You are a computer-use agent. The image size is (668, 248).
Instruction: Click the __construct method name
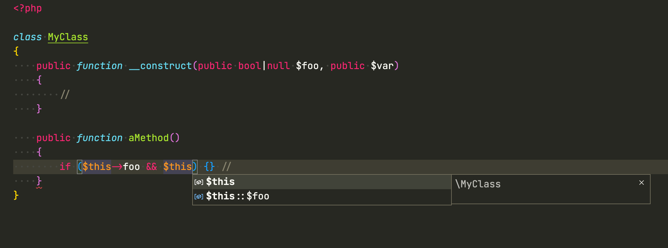tap(160, 65)
